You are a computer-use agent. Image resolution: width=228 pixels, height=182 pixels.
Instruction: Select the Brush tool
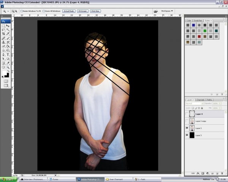tap(8, 38)
